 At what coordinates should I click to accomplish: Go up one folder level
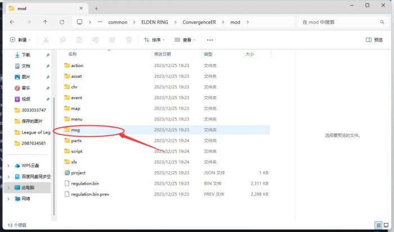click(x=45, y=22)
